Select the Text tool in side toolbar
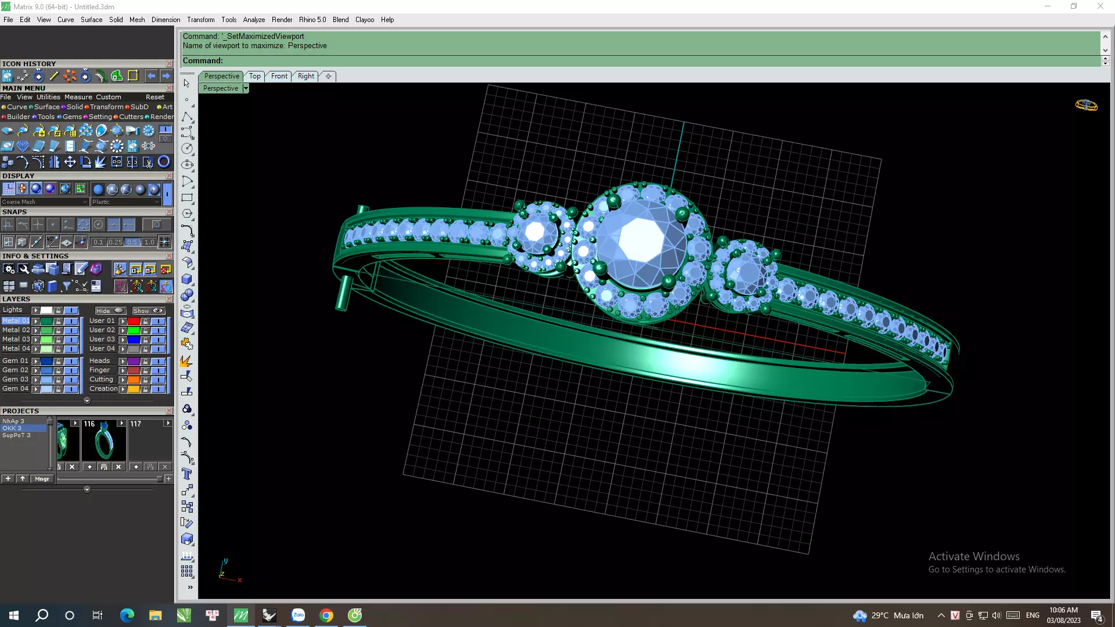 [186, 474]
